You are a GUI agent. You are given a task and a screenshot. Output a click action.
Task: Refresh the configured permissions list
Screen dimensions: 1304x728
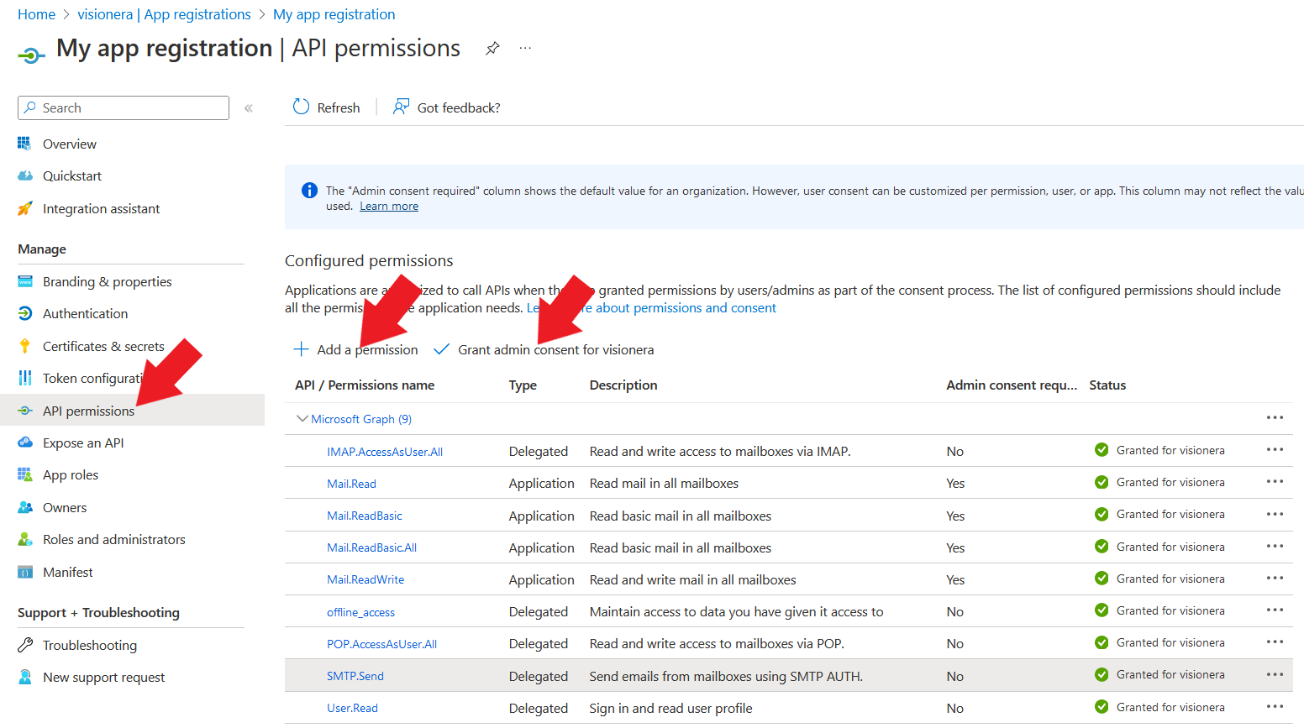(x=326, y=107)
